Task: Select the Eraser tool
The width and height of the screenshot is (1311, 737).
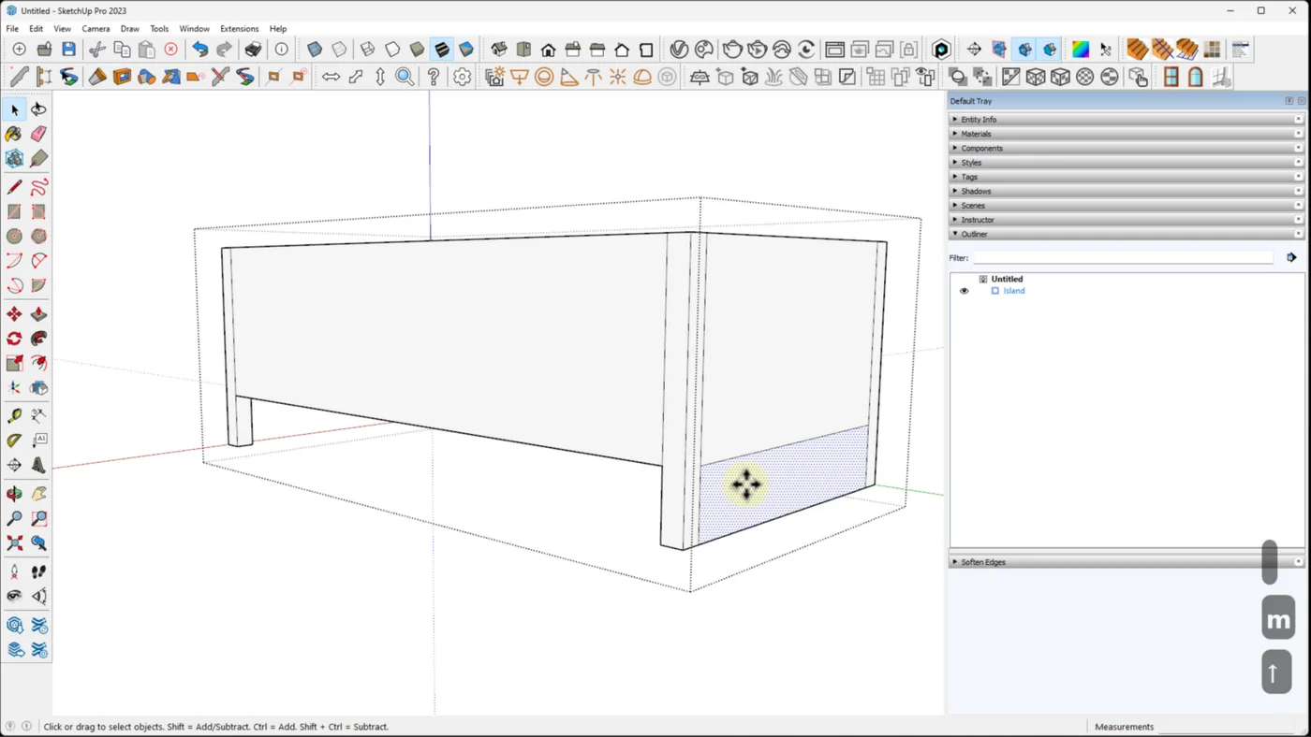Action: click(38, 135)
